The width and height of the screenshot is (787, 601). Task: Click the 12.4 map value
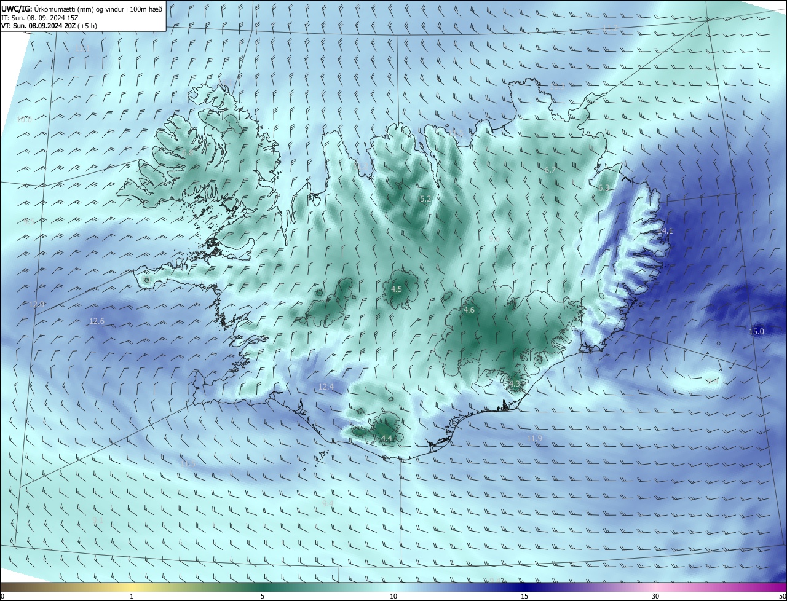coord(326,387)
